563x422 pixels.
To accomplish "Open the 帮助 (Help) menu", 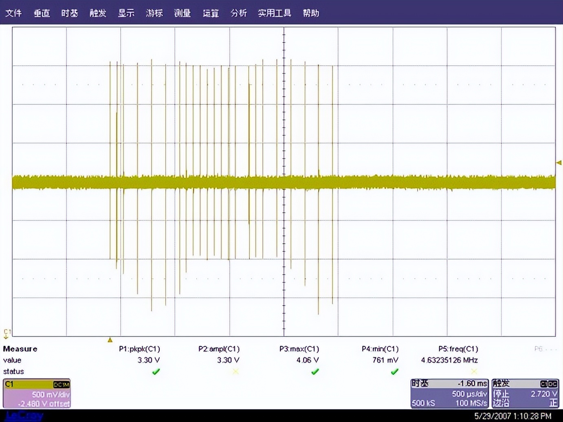I will (311, 13).
